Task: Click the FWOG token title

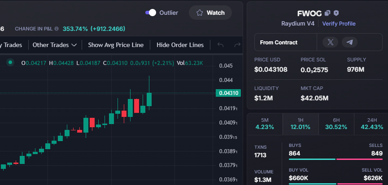Action: pyautogui.click(x=310, y=13)
